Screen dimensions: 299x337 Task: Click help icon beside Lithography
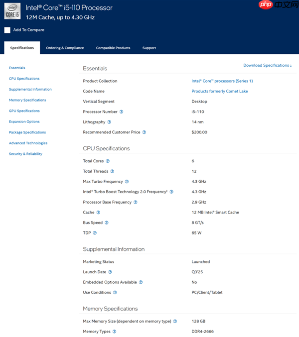(109, 122)
